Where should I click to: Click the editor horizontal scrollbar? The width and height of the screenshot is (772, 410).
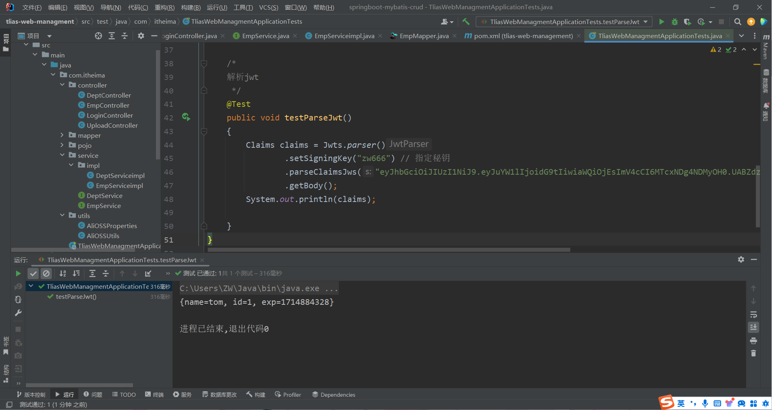point(388,250)
